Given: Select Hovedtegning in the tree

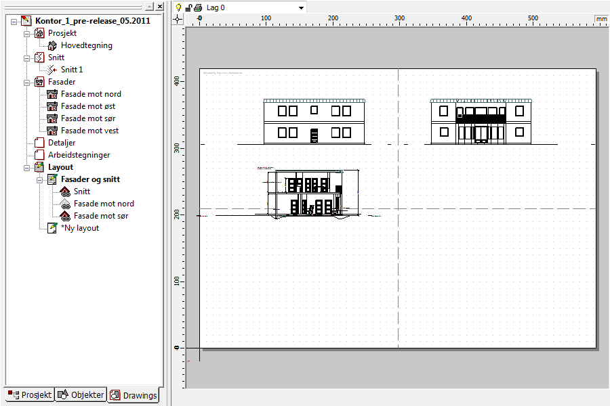Looking at the screenshot, I should (86, 45).
